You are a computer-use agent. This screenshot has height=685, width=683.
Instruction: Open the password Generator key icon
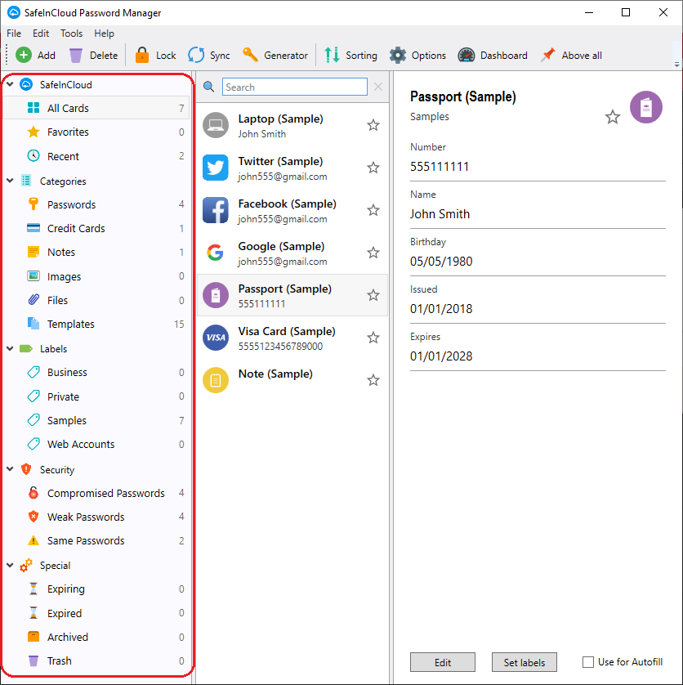pyautogui.click(x=251, y=55)
